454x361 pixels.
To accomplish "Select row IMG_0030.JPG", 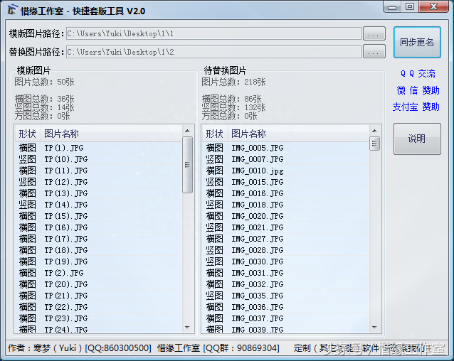I will pyautogui.click(x=285, y=262).
